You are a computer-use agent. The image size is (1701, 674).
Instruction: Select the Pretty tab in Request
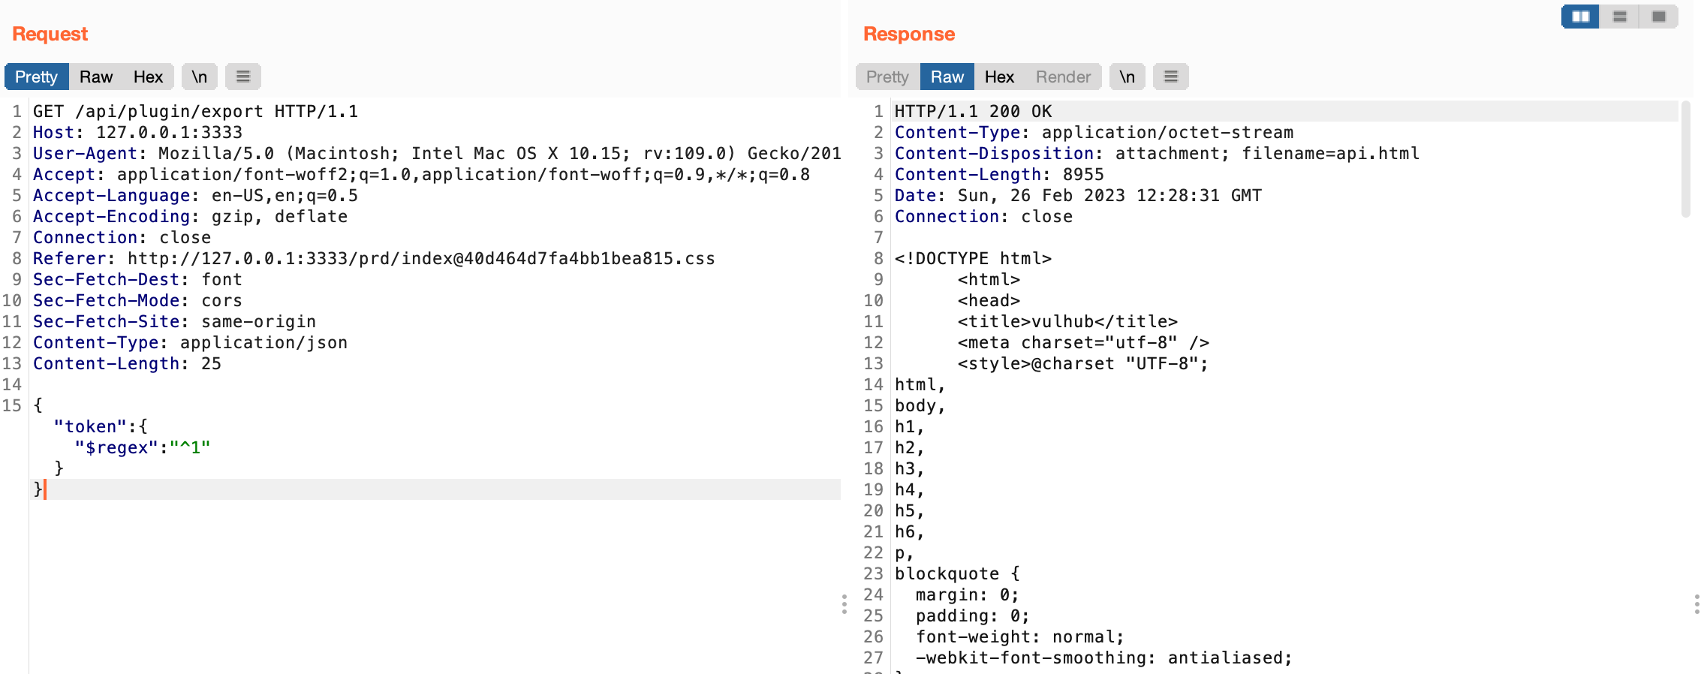point(36,77)
